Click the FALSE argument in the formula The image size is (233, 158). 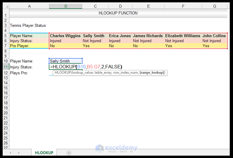(113, 67)
